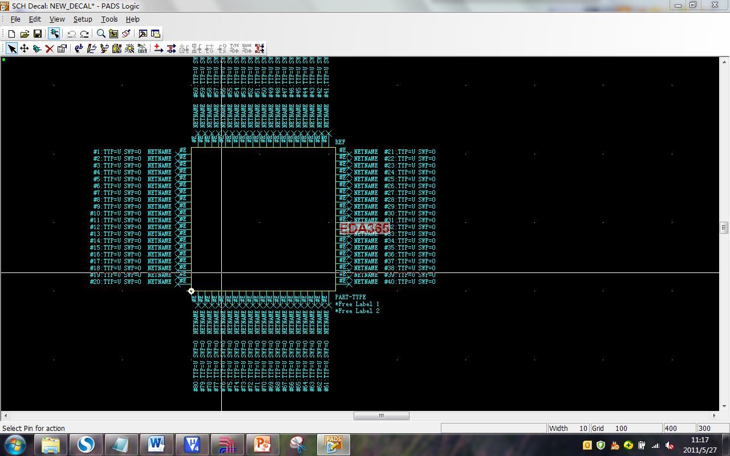730x456 pixels.
Task: Open Windows Explorer from the taskbar
Action: (x=51, y=445)
